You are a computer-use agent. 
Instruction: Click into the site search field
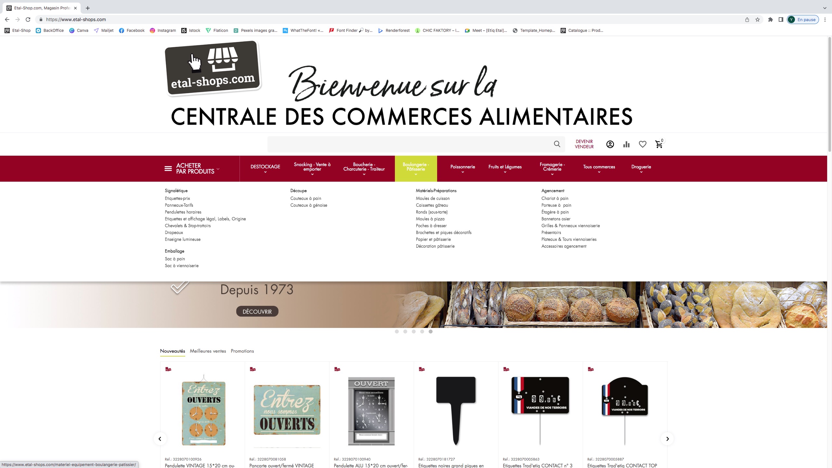coord(410,144)
